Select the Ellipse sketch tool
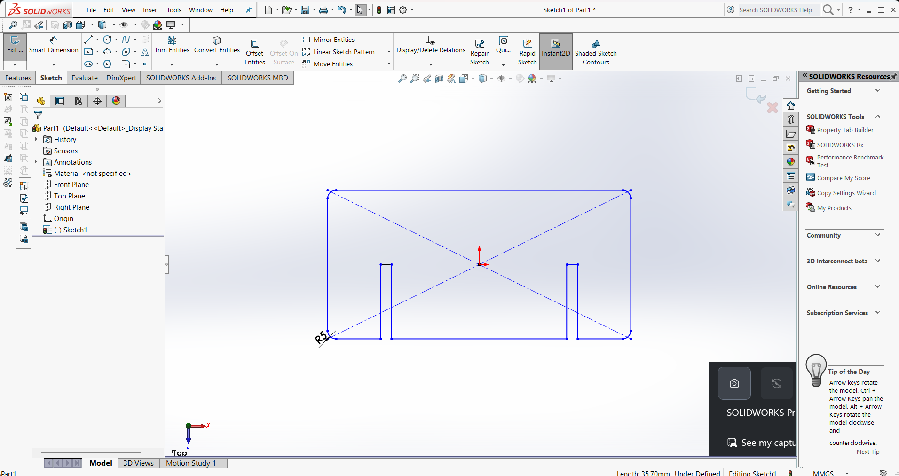 click(x=126, y=52)
